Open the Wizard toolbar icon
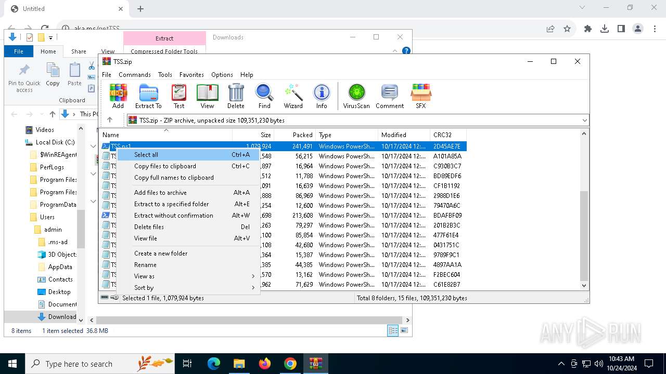Image resolution: width=666 pixels, height=374 pixels. pos(293,96)
